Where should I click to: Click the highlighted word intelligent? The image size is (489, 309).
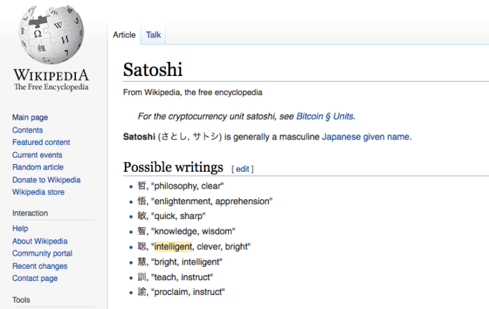[x=172, y=247]
